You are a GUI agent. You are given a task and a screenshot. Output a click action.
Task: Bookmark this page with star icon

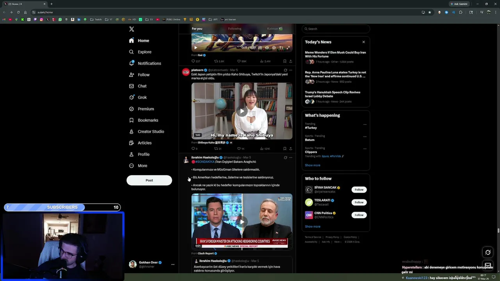coord(430,12)
